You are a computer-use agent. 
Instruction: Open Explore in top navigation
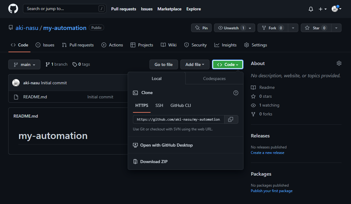(x=193, y=9)
